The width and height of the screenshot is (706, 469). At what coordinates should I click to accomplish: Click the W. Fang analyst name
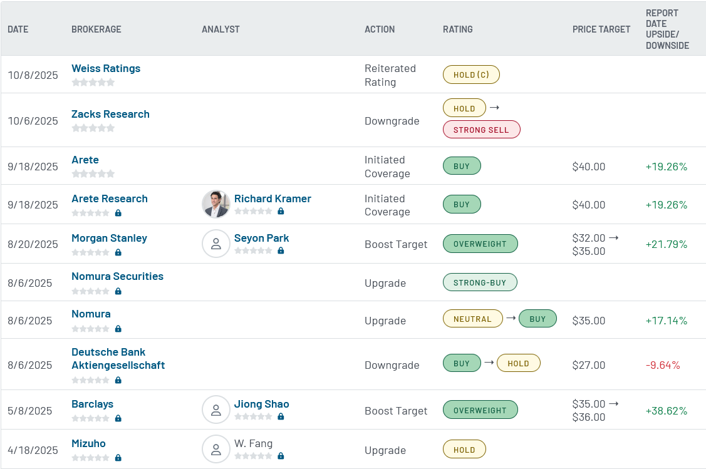point(253,443)
